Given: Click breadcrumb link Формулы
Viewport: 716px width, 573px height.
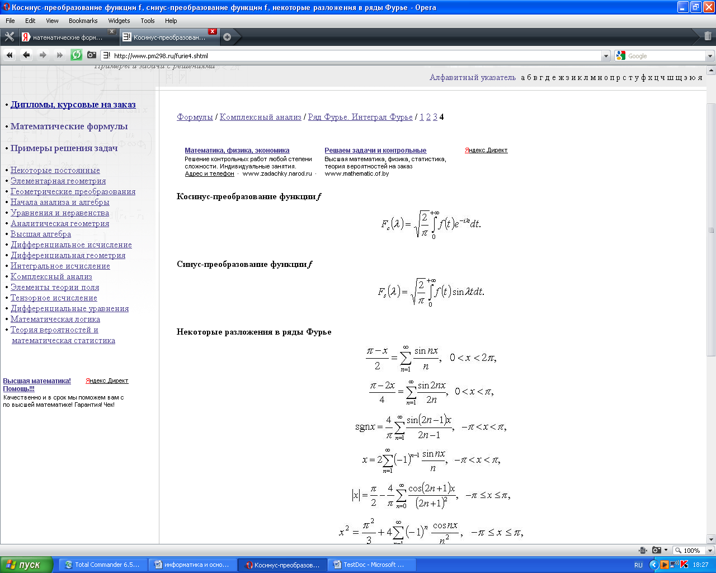Looking at the screenshot, I should (x=195, y=117).
